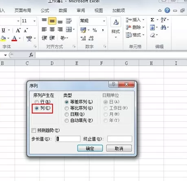This screenshot has width=187, height=181.
Task: Increase indent in alignment group
Action: tap(52, 38)
